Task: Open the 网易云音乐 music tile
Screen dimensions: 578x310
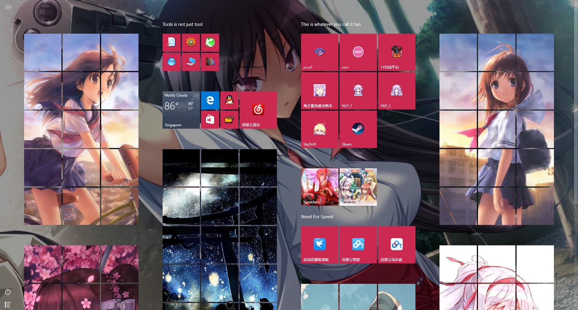Action: click(x=258, y=110)
